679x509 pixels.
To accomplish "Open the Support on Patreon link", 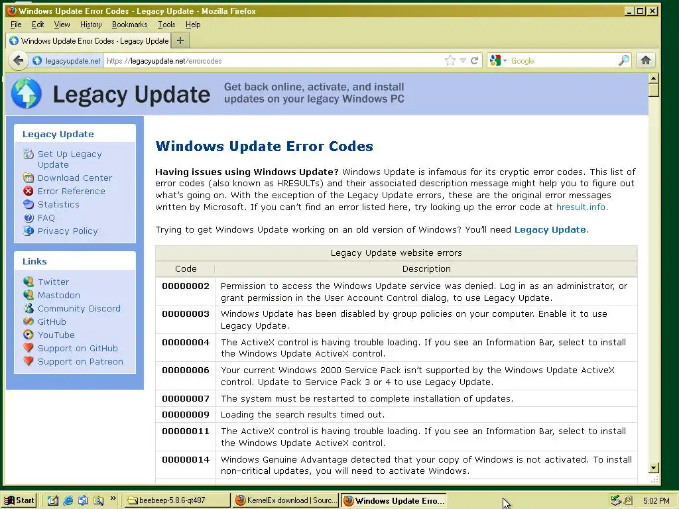I will pyautogui.click(x=80, y=362).
